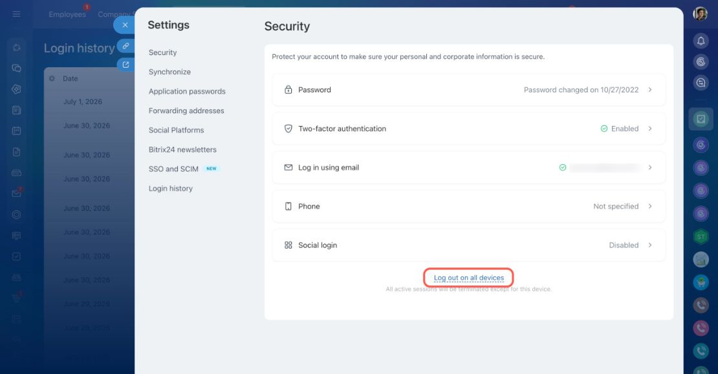The image size is (718, 374).
Task: Open the notifications bell
Action: click(x=701, y=41)
